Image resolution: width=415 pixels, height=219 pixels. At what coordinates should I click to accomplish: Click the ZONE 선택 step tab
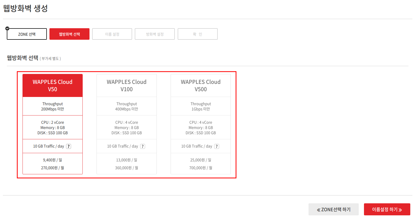click(x=27, y=34)
